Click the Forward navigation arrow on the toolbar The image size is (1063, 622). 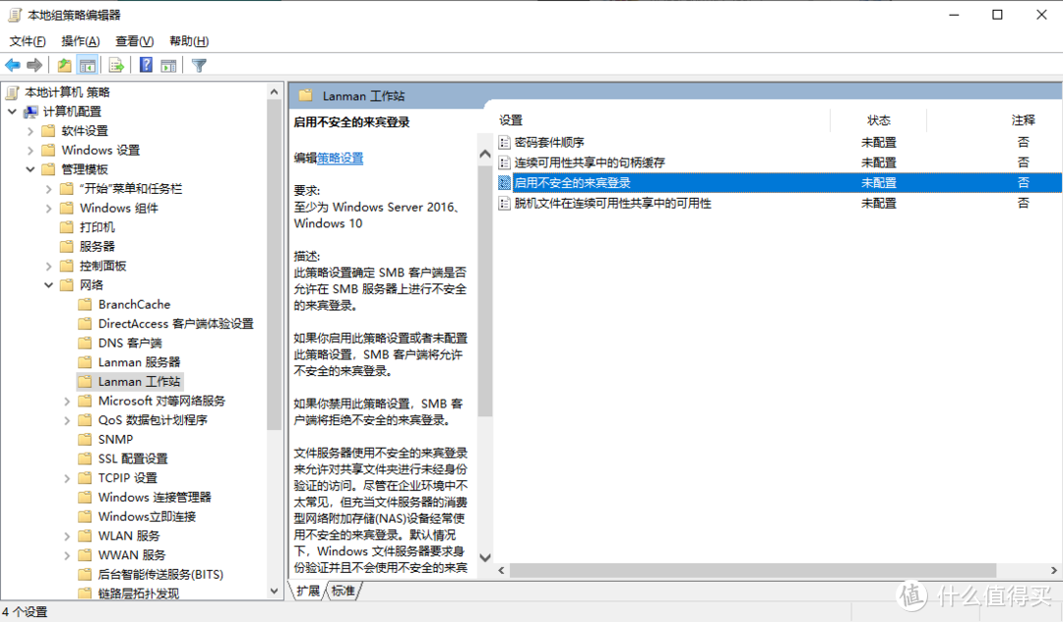coord(35,65)
